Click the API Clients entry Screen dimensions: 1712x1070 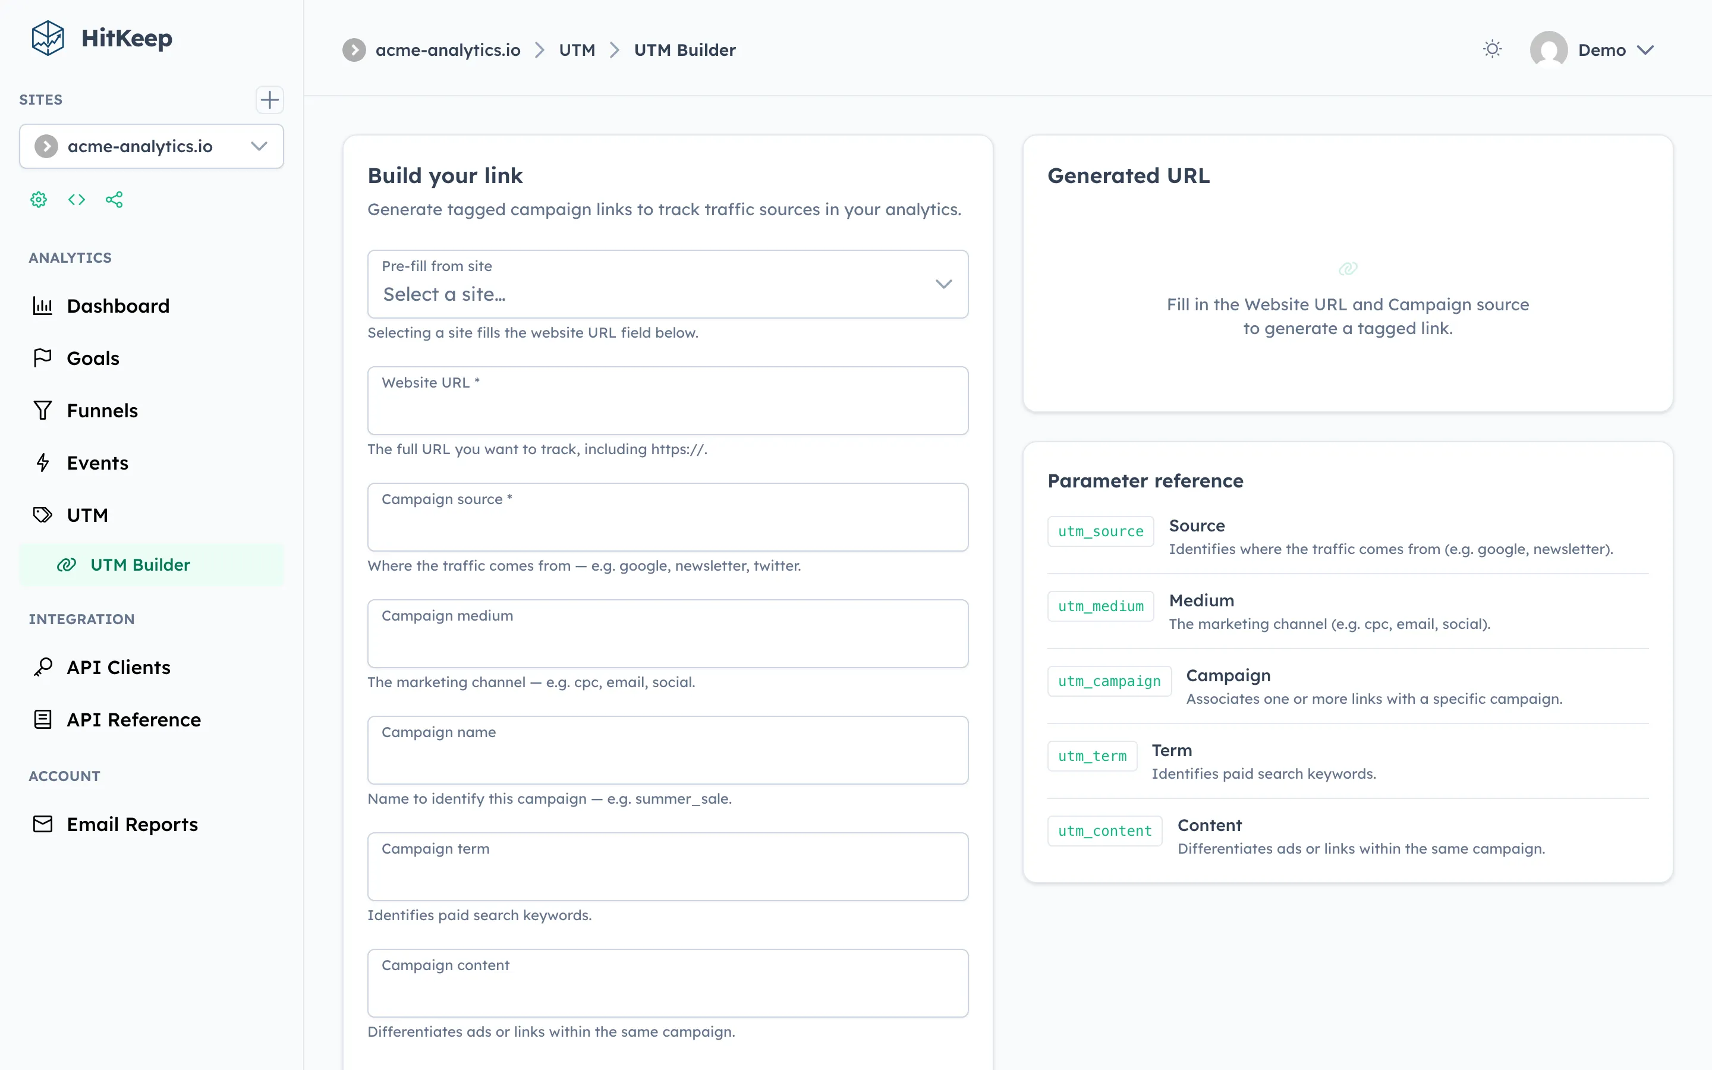point(118,666)
